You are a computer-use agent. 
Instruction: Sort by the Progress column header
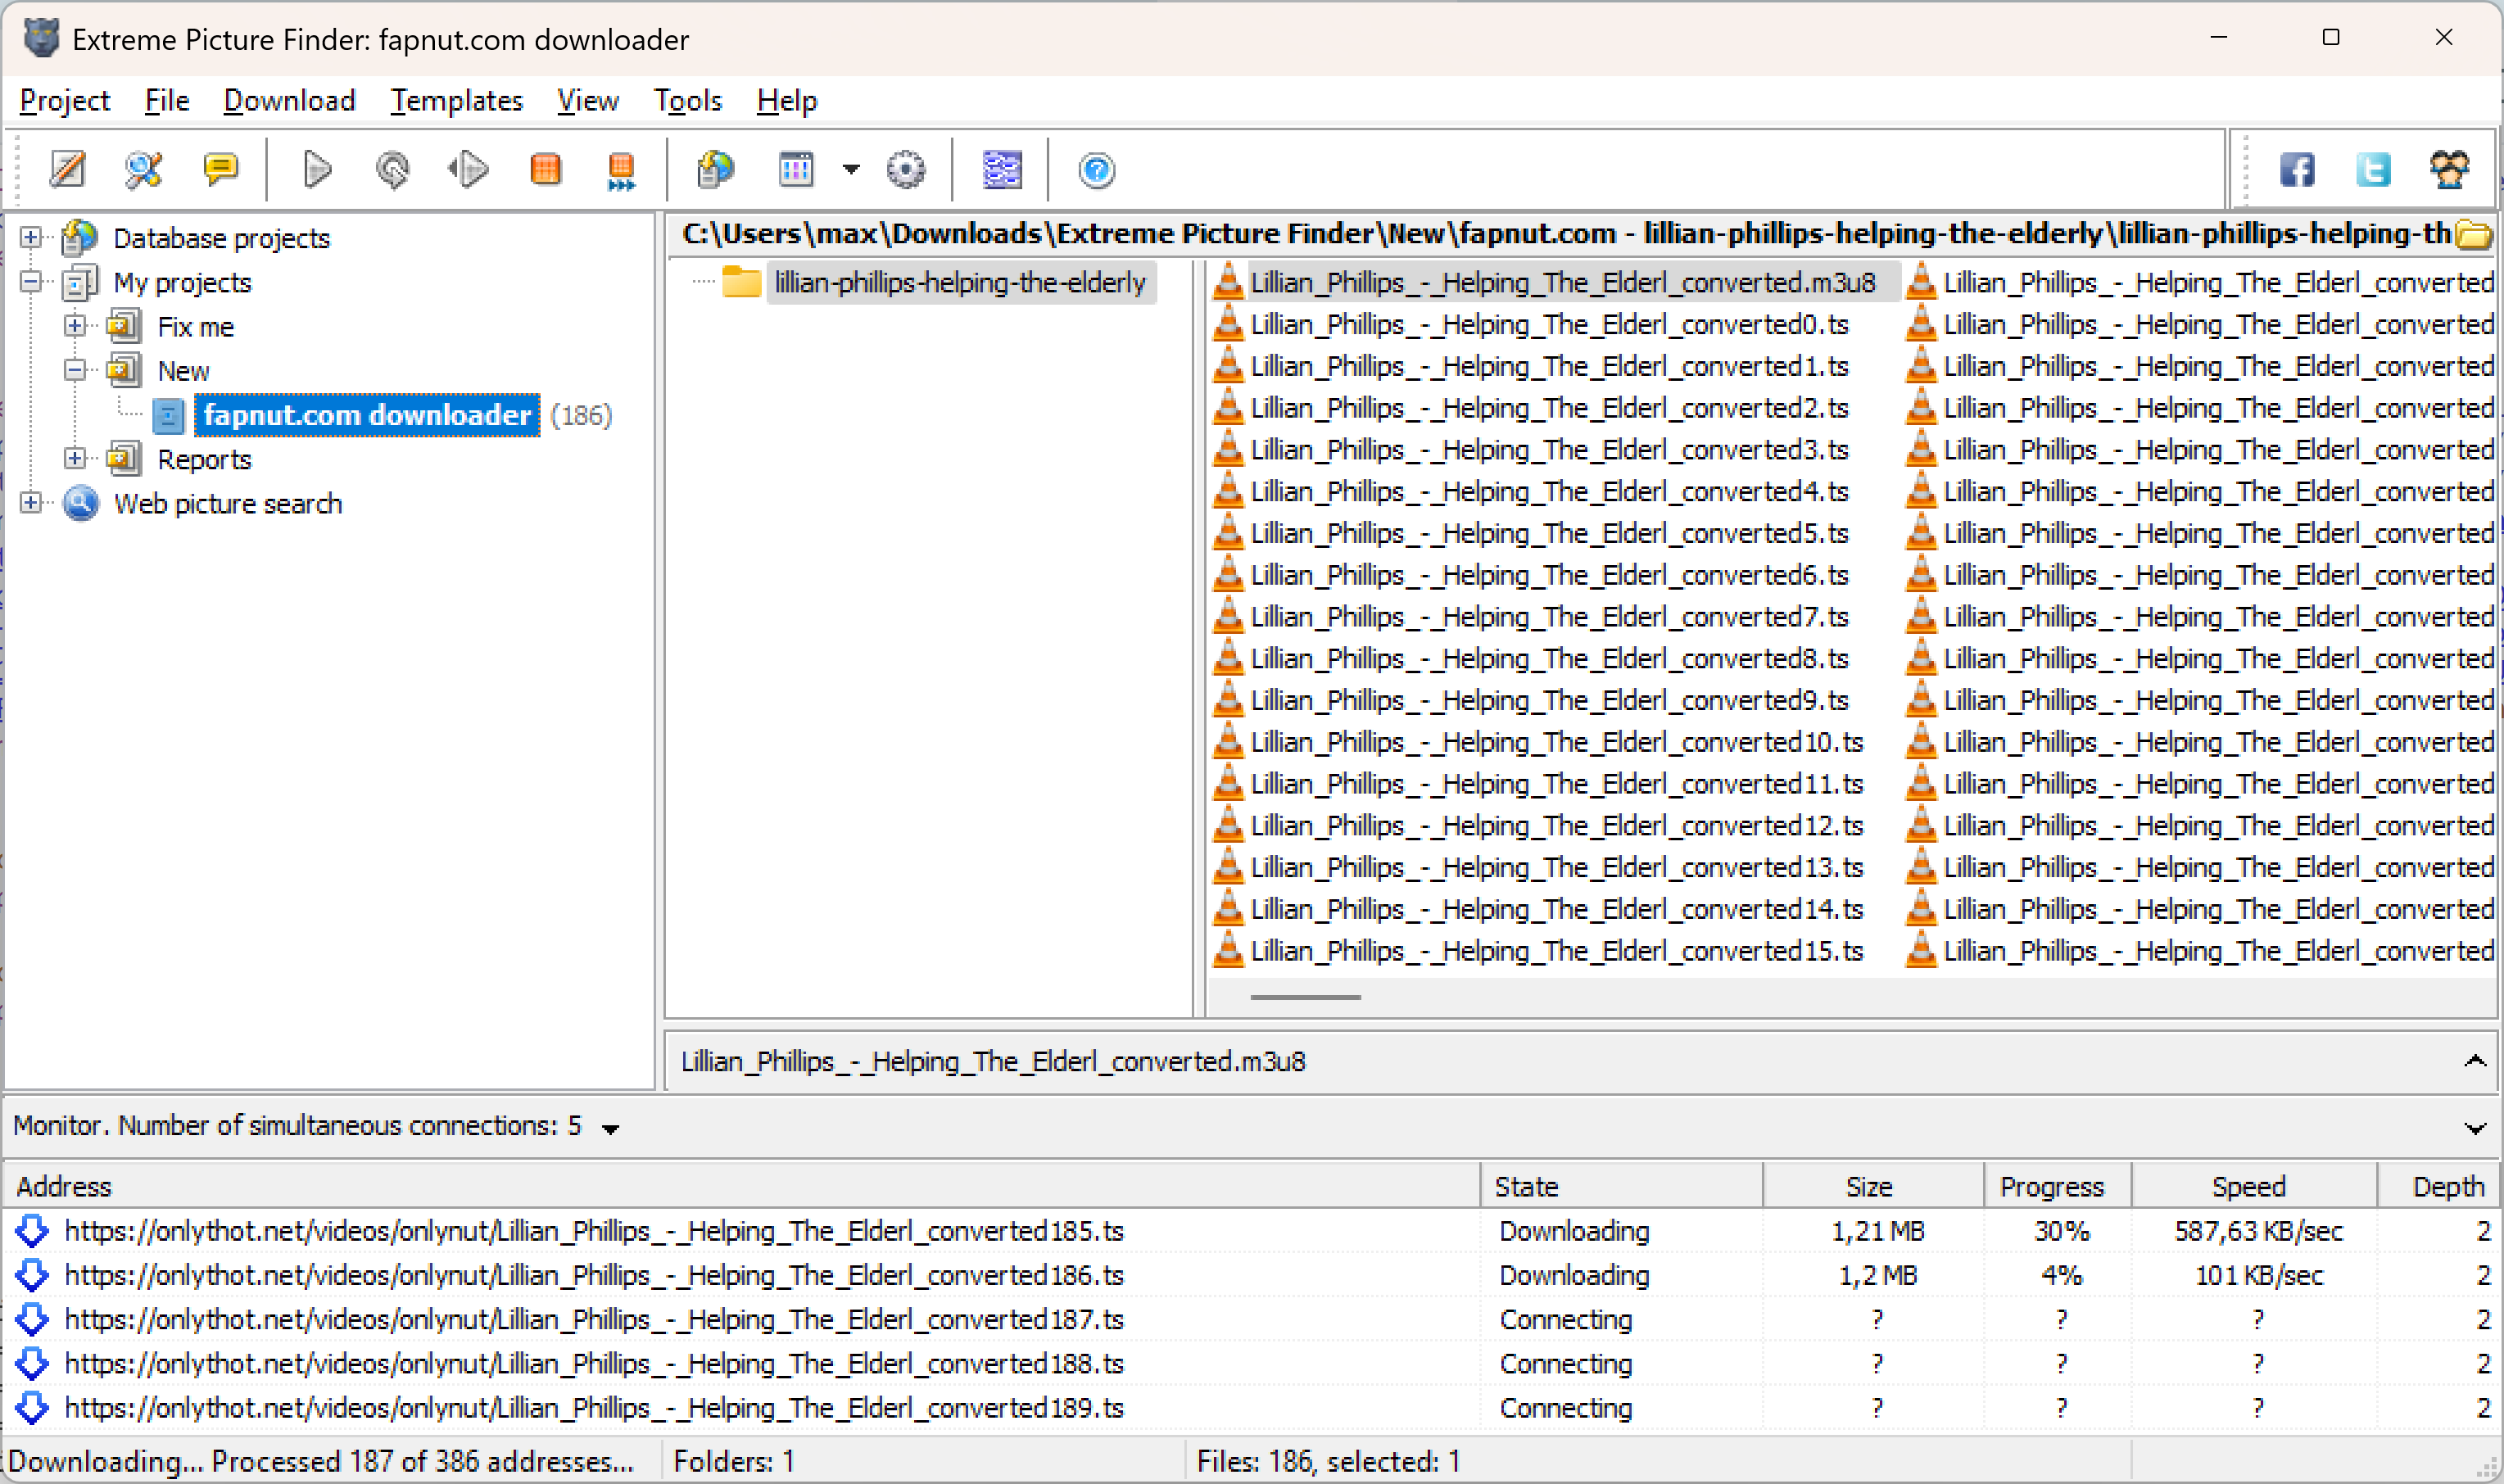(2058, 1186)
